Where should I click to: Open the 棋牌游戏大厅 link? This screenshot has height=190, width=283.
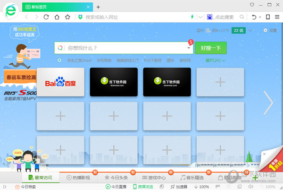(127, 60)
